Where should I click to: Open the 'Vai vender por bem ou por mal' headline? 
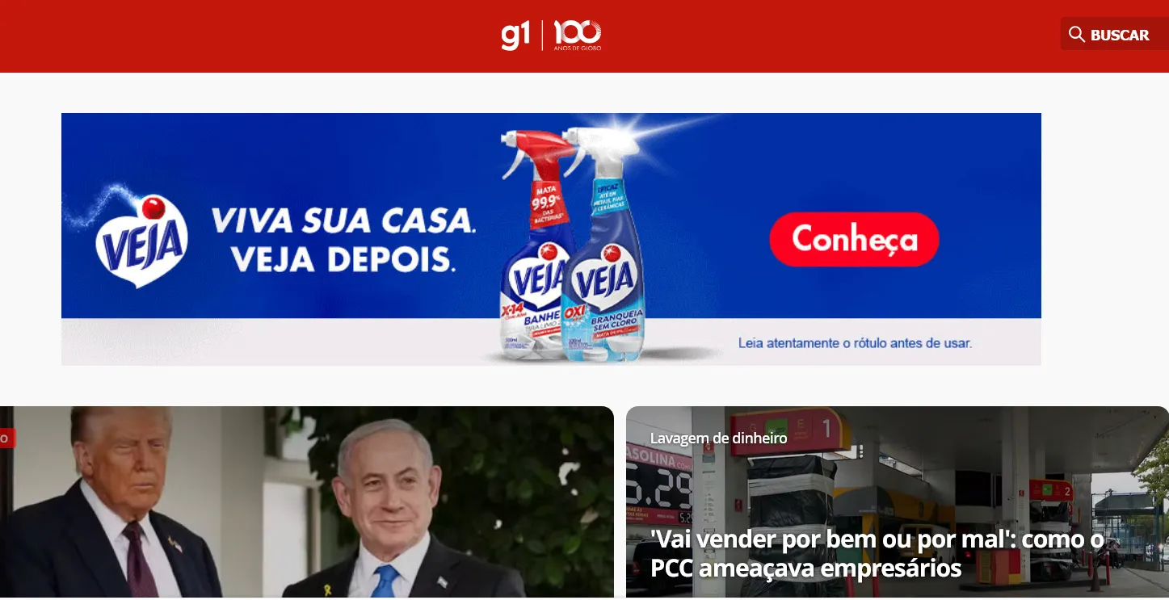877,554
